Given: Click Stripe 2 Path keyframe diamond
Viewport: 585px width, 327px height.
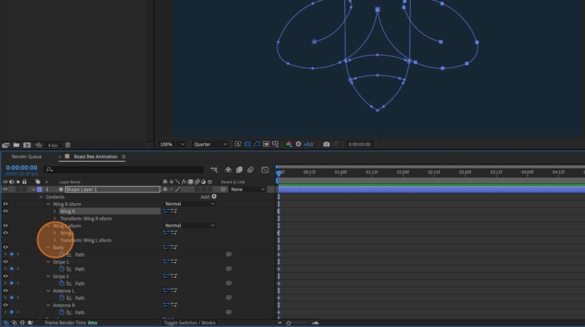Looking at the screenshot, I should [12, 284].
